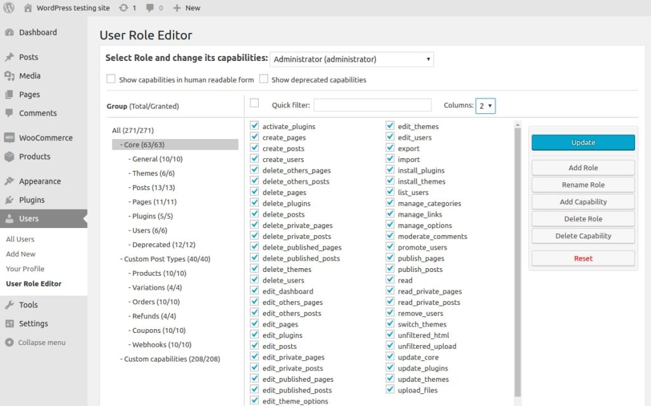Screen dimensions: 651x406
Task: Open the Your Profile menu item
Action: (24, 269)
